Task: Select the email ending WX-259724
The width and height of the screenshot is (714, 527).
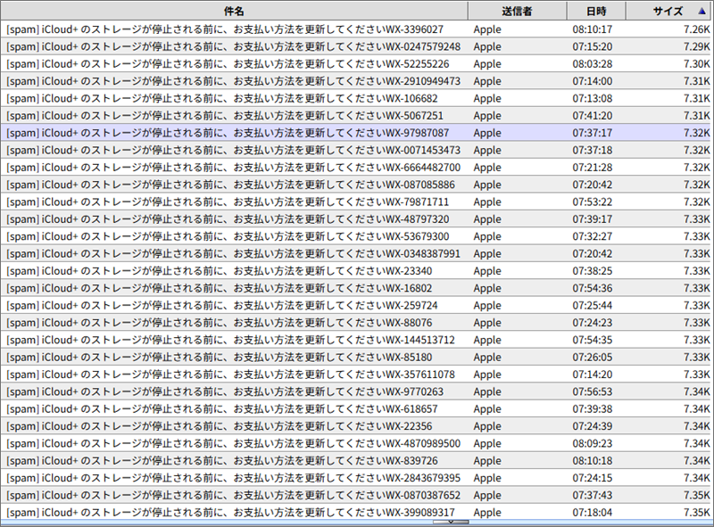Action: tap(357, 305)
